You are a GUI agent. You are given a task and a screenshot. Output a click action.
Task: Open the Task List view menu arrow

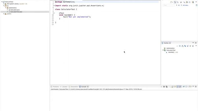pos(196,2)
